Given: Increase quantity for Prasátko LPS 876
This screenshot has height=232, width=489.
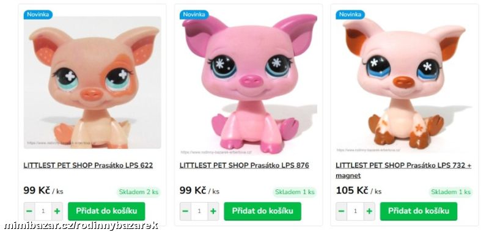Looking at the screenshot, I should pyautogui.click(x=213, y=211).
